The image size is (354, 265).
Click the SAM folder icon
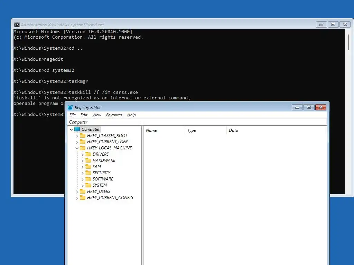click(88, 167)
